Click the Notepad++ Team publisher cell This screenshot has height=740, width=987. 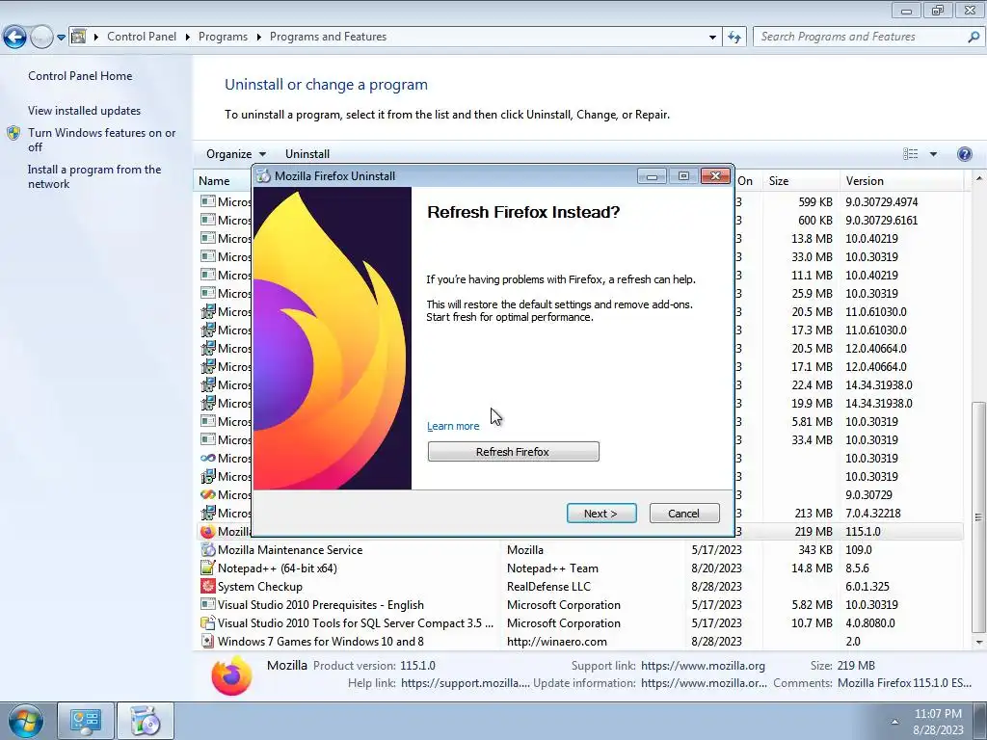point(552,568)
